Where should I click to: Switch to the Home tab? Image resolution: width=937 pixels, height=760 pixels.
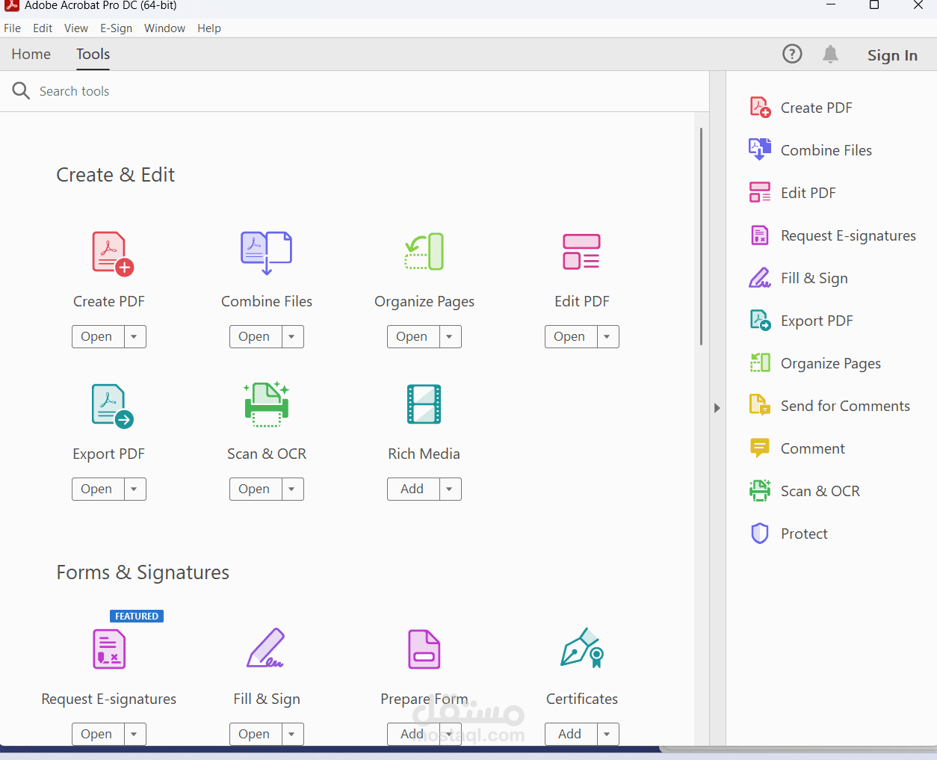31,54
